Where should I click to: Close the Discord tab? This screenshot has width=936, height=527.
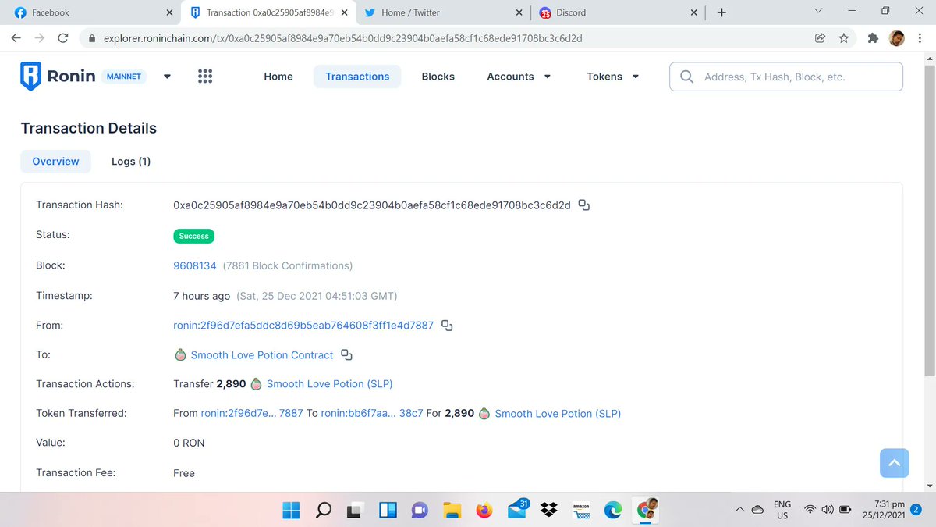pos(693,12)
